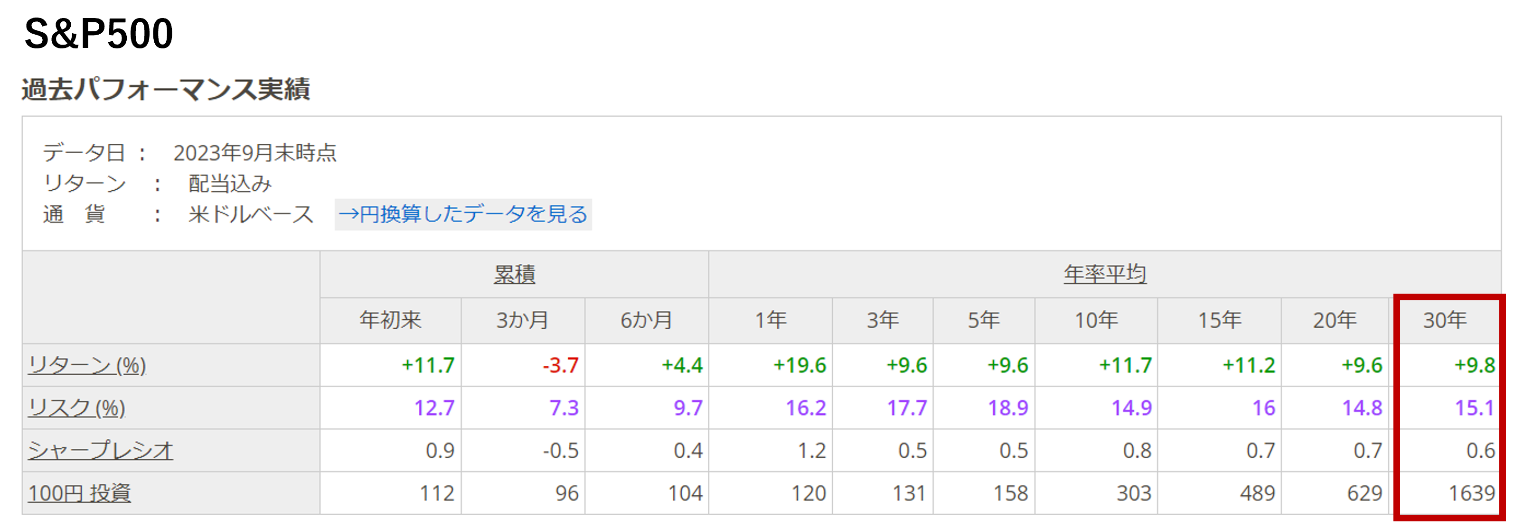1514x528 pixels.
Task: Click the 年率平均 column group header
Action: pyautogui.click(x=1105, y=274)
